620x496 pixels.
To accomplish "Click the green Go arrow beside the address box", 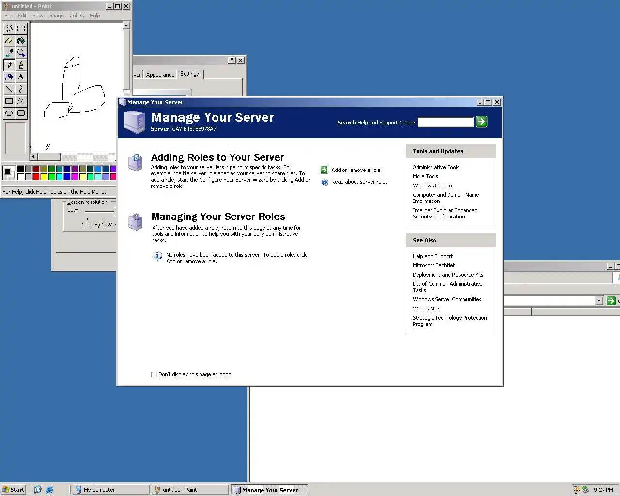I will tap(611, 301).
